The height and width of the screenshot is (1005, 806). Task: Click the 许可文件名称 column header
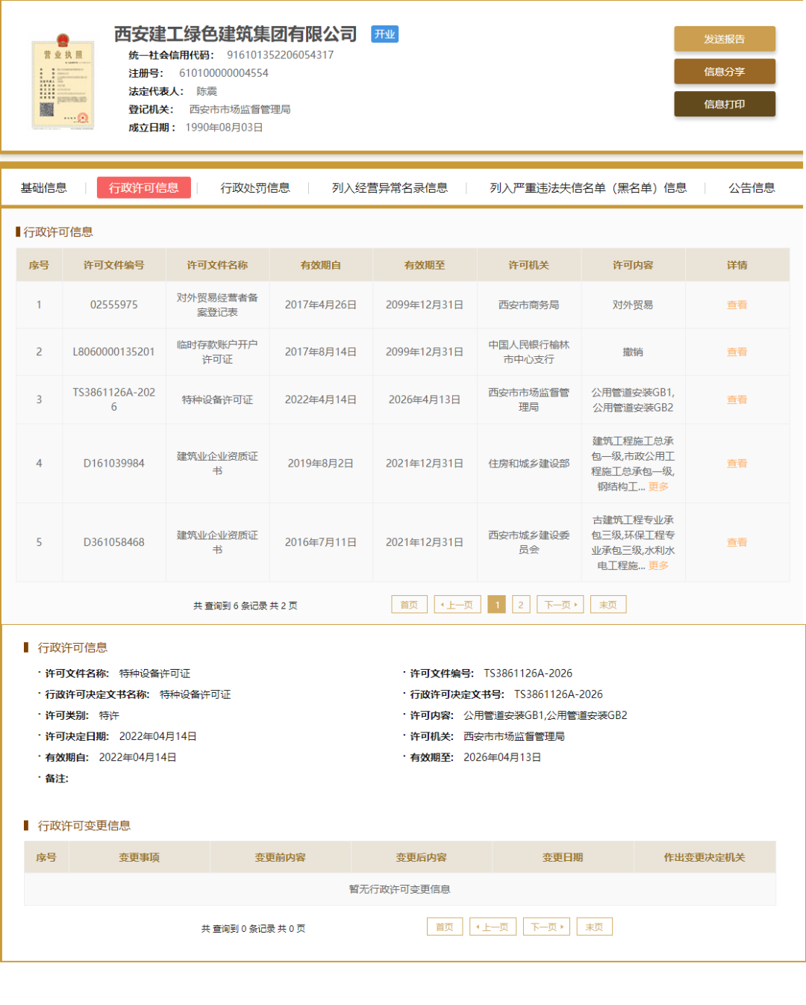(217, 265)
